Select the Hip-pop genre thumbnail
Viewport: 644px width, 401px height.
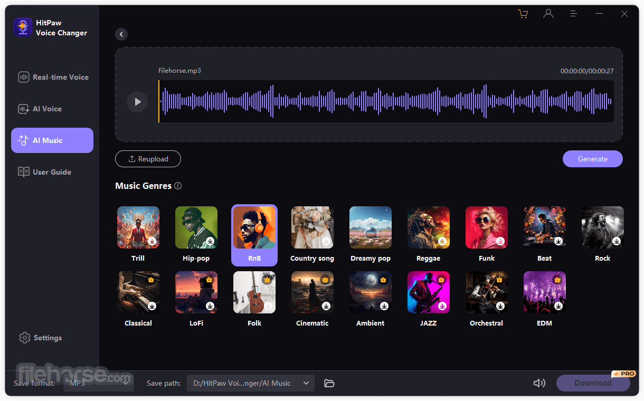(196, 227)
